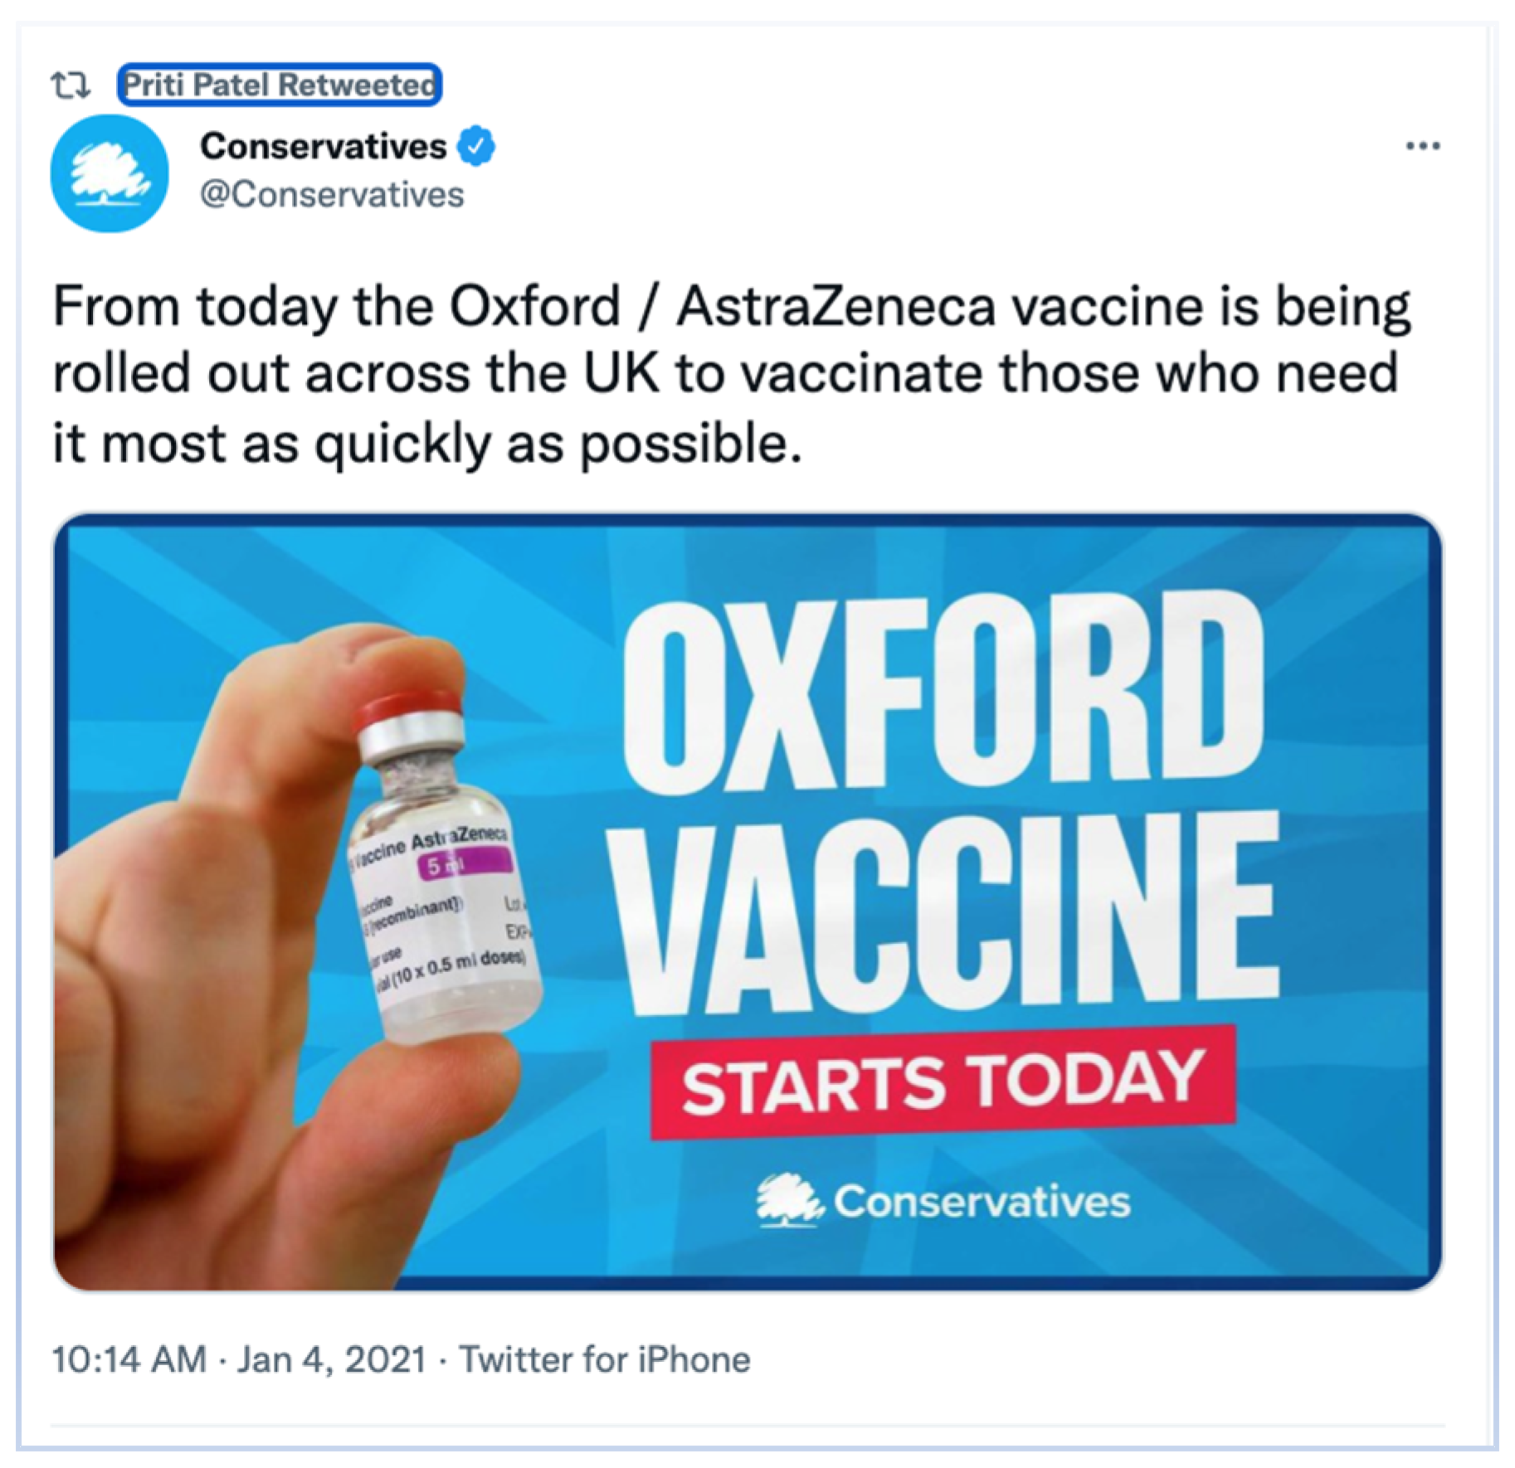Image resolution: width=1515 pixels, height=1468 pixels.
Task: Click the retweet arrows icon
Action: [71, 85]
